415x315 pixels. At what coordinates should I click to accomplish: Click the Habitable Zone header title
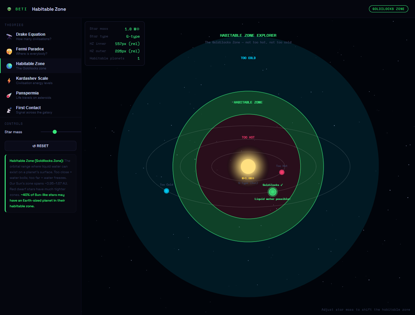[x=49, y=9]
